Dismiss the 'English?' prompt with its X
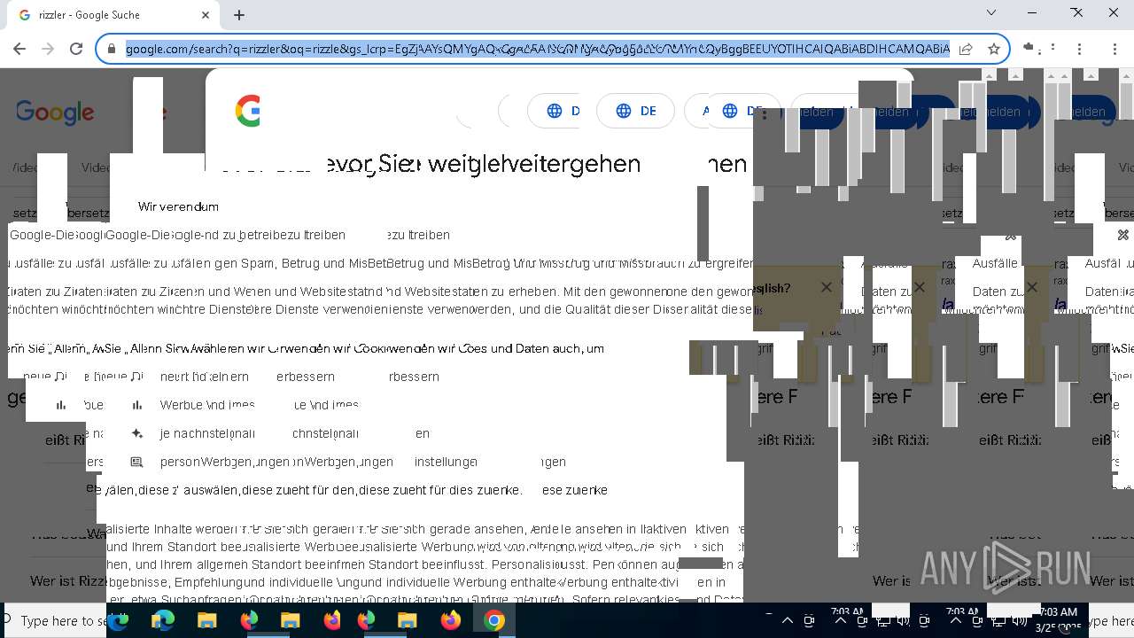 [826, 287]
